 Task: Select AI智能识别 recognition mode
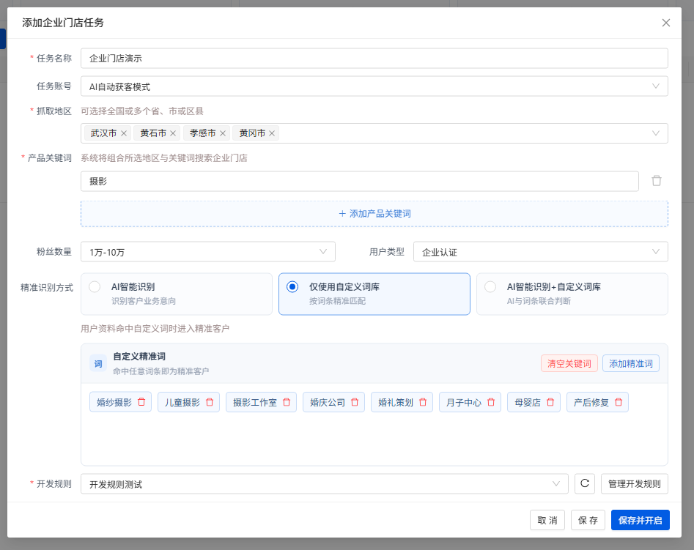176,294
